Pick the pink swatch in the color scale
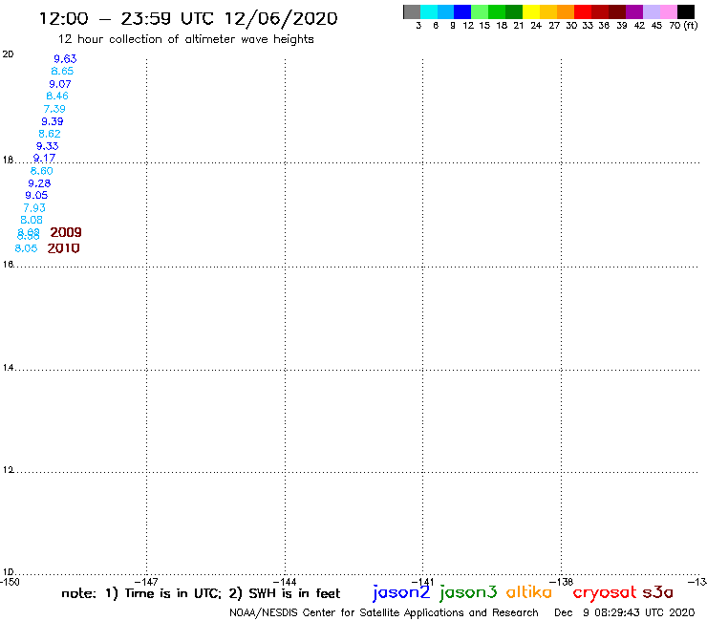707x621 pixels. point(668,11)
